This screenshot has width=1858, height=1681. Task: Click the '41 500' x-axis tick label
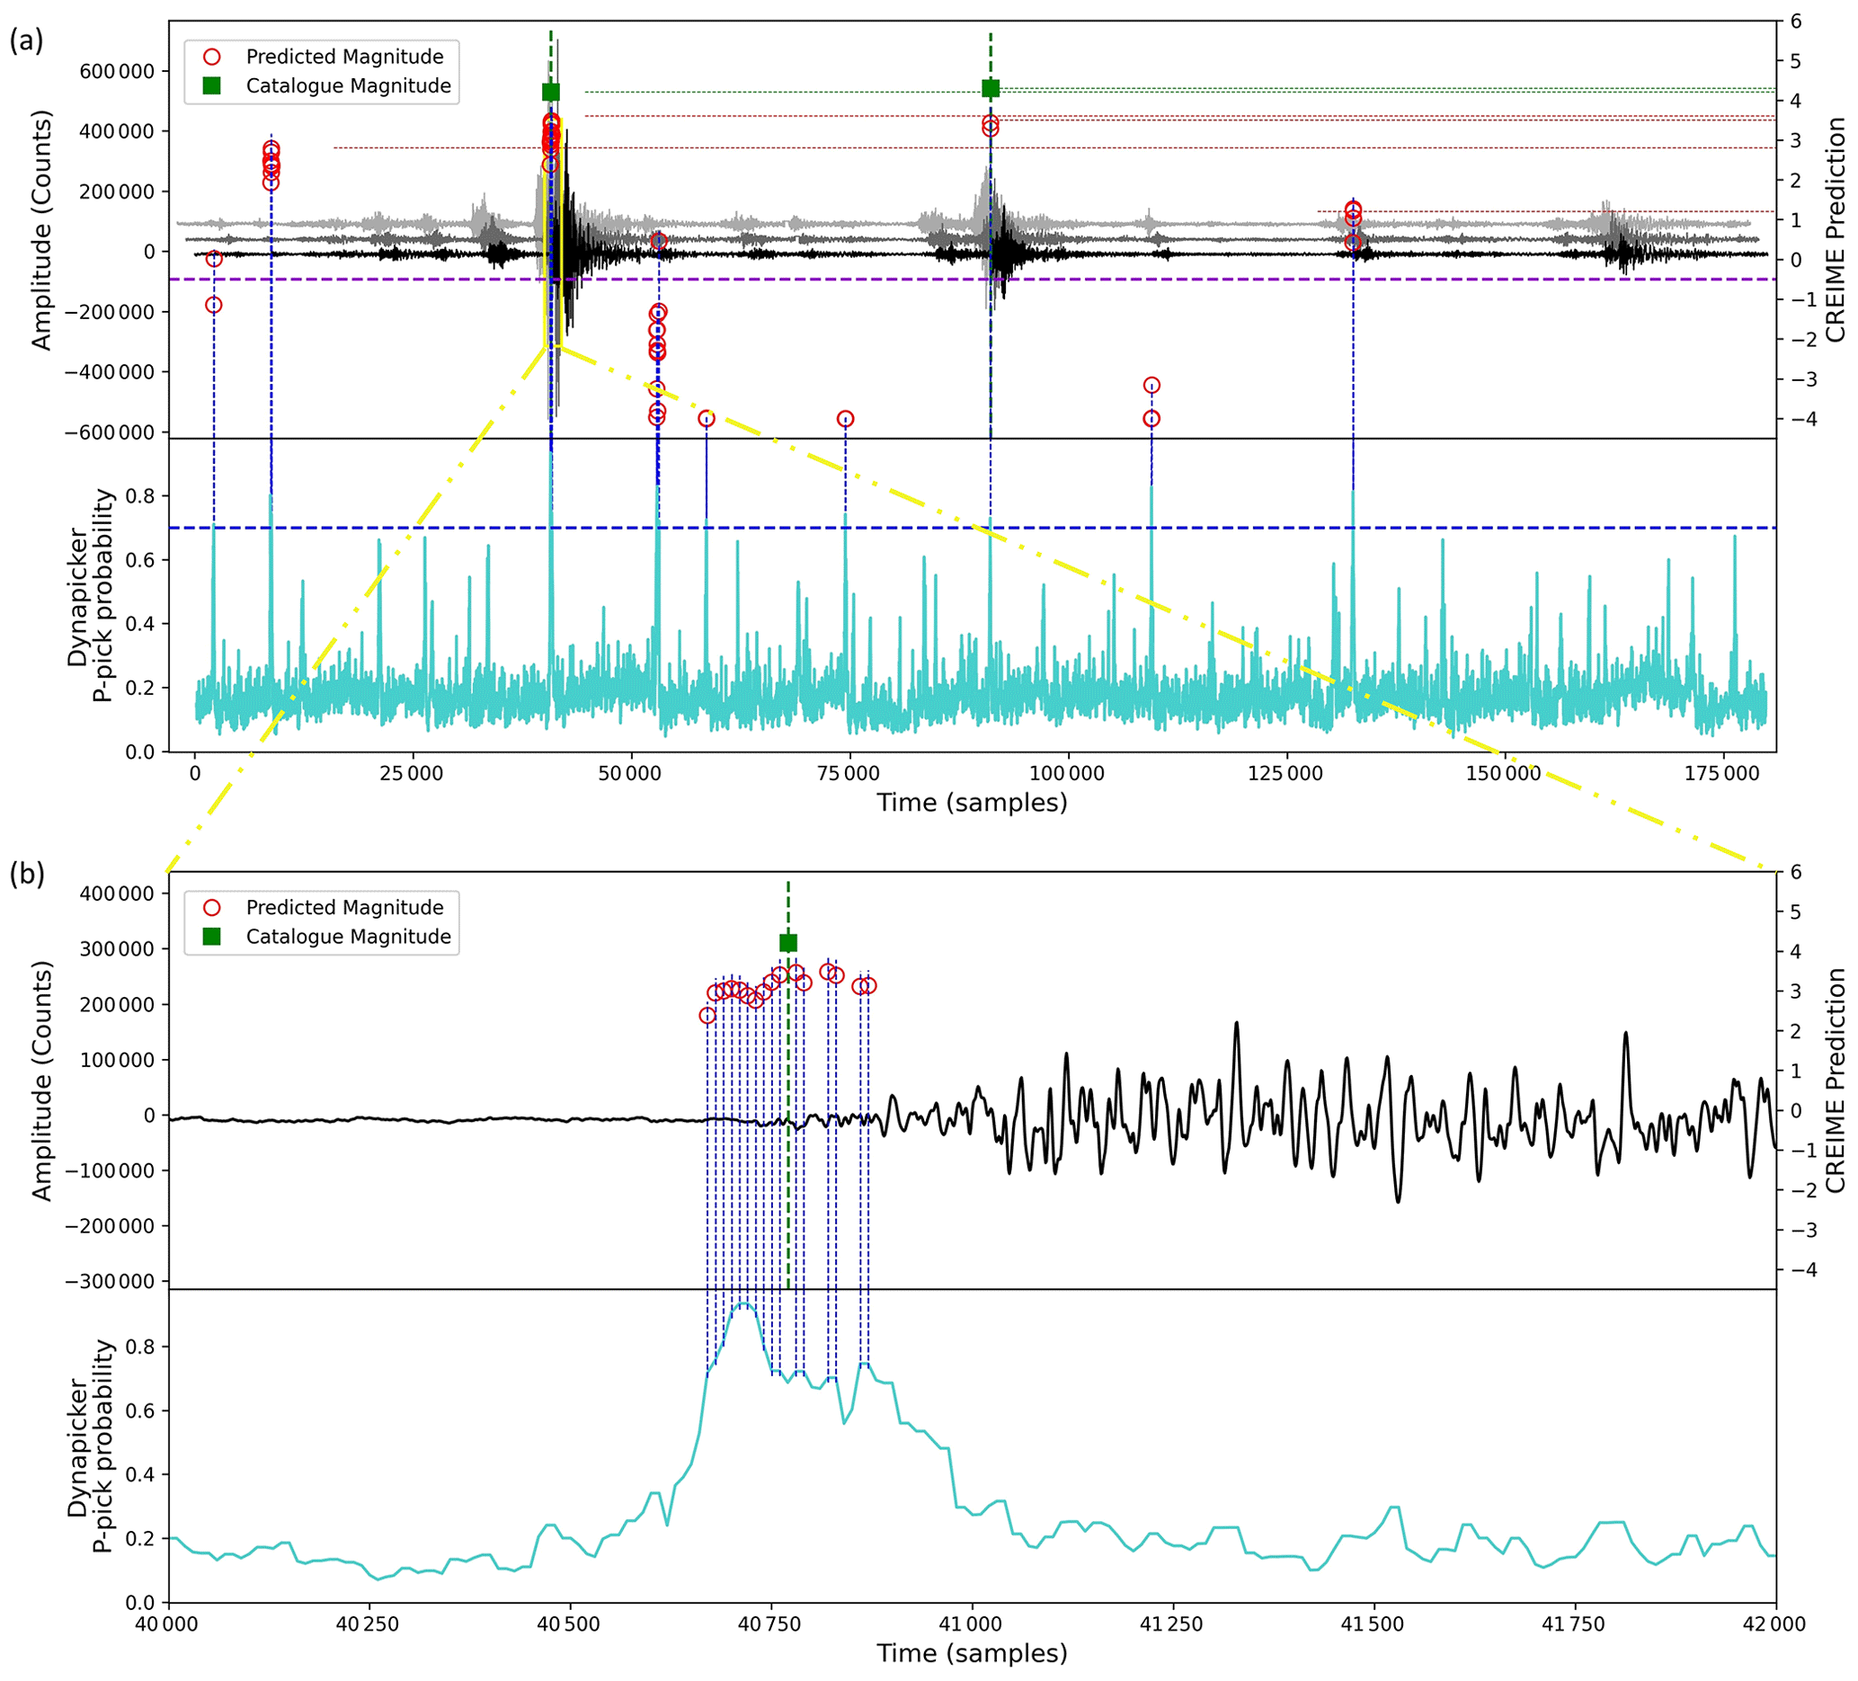1373,1623
